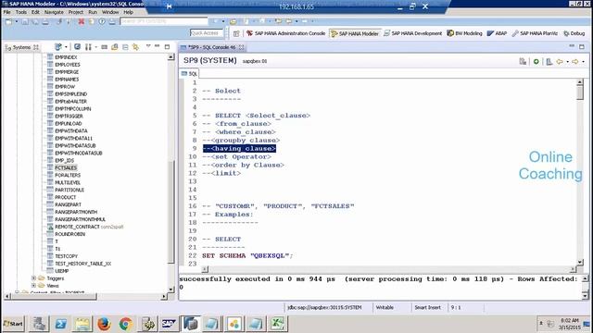Open dropdown next to back arrow in SQL console

567,62
